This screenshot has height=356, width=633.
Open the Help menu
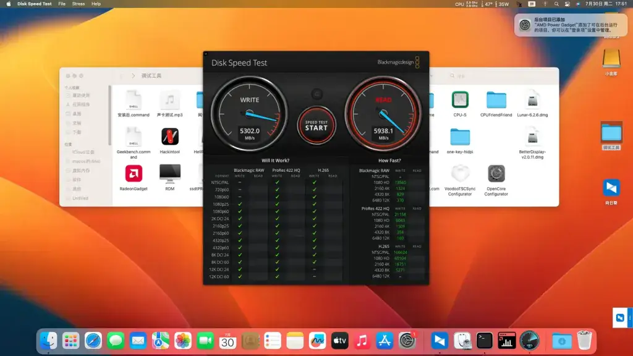click(96, 4)
